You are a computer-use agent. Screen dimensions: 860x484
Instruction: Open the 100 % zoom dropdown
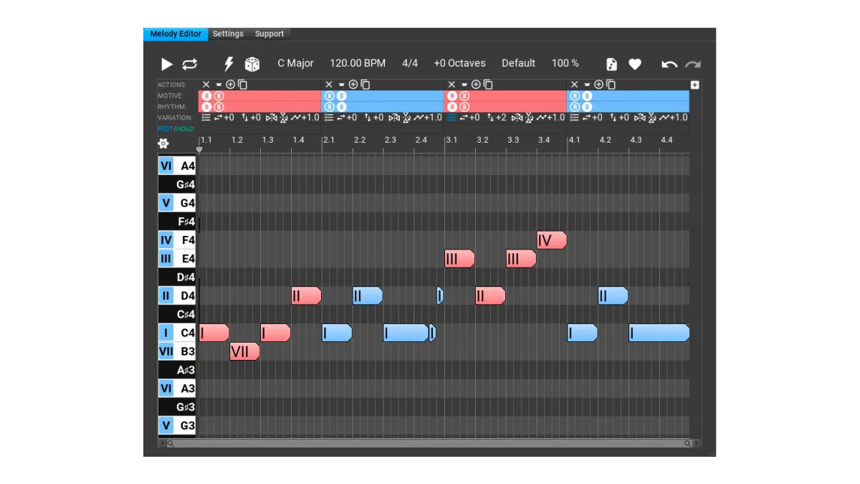point(565,63)
